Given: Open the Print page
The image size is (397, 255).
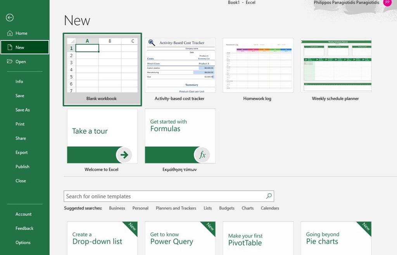Looking at the screenshot, I should 20,124.
